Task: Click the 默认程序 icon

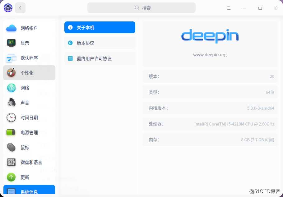Action: click(11, 58)
